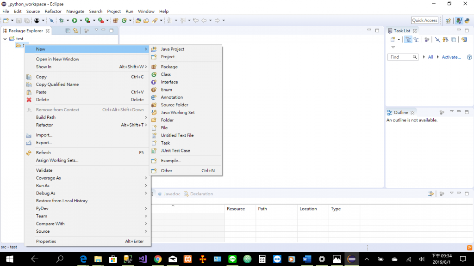The image size is (474, 266).
Task: Open the Outline View Menu triangle
Action: pos(452,112)
